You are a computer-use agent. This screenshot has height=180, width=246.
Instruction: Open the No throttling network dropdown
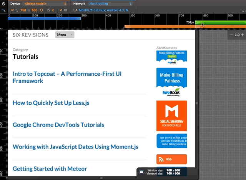coord(110,3)
